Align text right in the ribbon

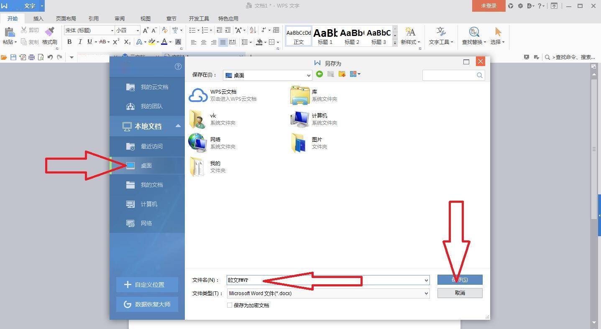214,42
